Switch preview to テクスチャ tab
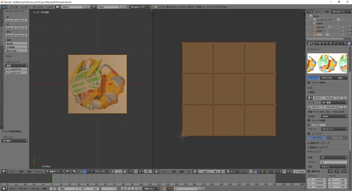The width and height of the screenshot is (352, 191). [313, 78]
